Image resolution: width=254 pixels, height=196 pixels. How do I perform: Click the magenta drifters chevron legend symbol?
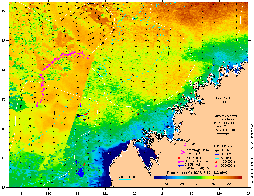click(183, 152)
